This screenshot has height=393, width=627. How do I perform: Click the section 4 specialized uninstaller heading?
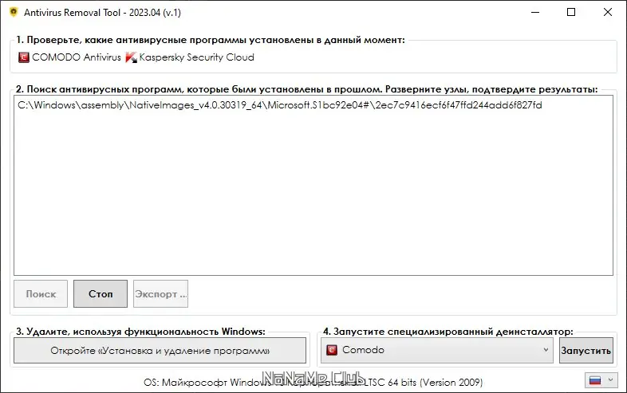(x=448, y=332)
